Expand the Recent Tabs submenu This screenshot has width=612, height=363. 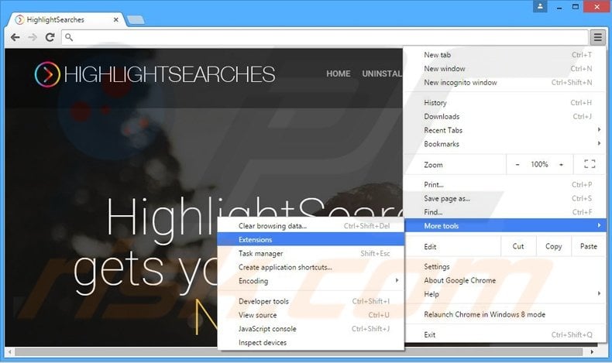(x=505, y=130)
